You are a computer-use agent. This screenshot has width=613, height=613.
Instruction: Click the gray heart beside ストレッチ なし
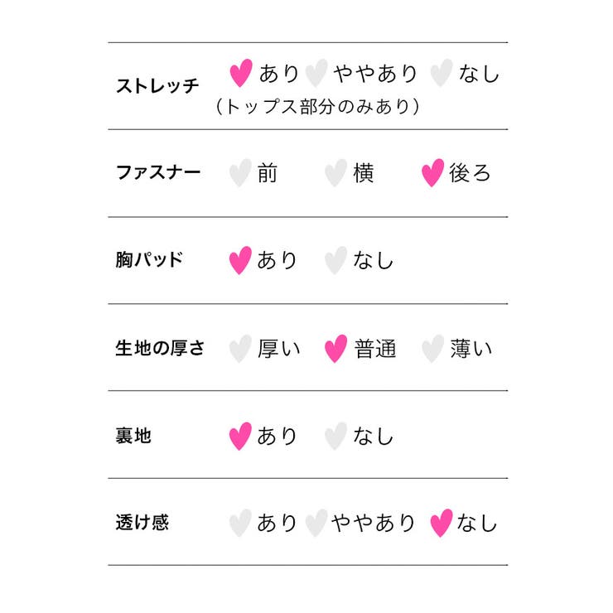coord(442,73)
